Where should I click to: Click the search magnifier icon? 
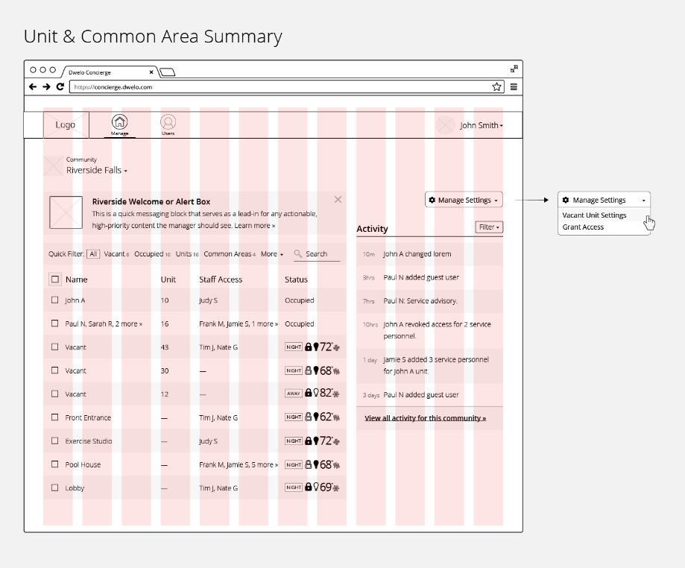[298, 253]
